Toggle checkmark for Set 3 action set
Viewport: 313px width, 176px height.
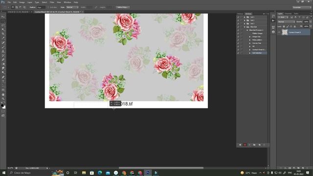click(238, 23)
